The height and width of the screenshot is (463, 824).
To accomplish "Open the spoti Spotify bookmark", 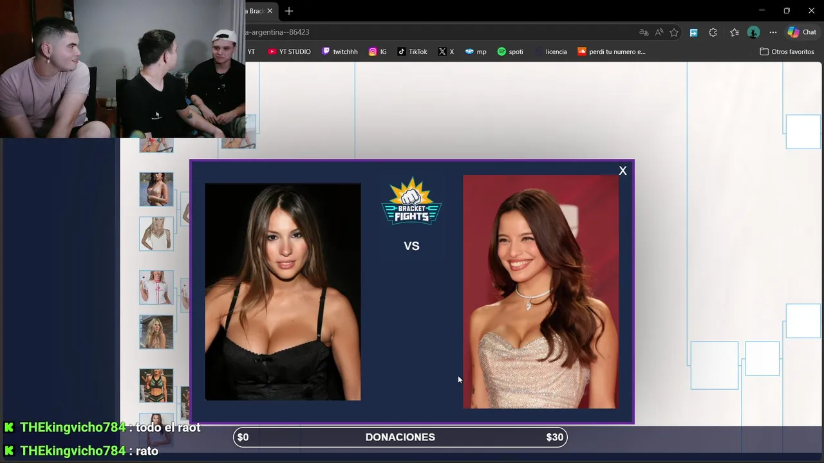I will (x=510, y=51).
